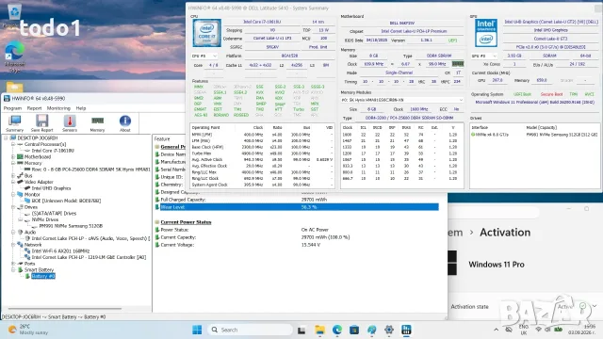Viewport: 603px width, 339px height.
Task: Collapse the Network tree node
Action: [x=13, y=245]
